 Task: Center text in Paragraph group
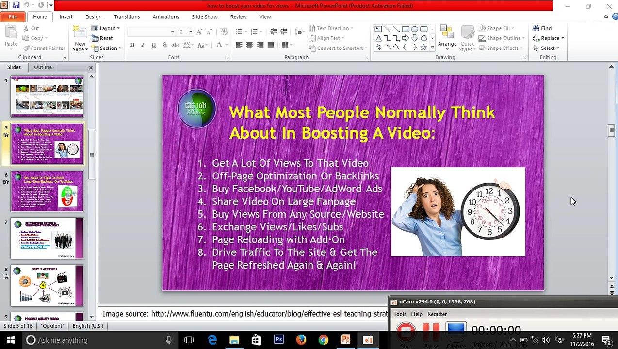(x=249, y=45)
